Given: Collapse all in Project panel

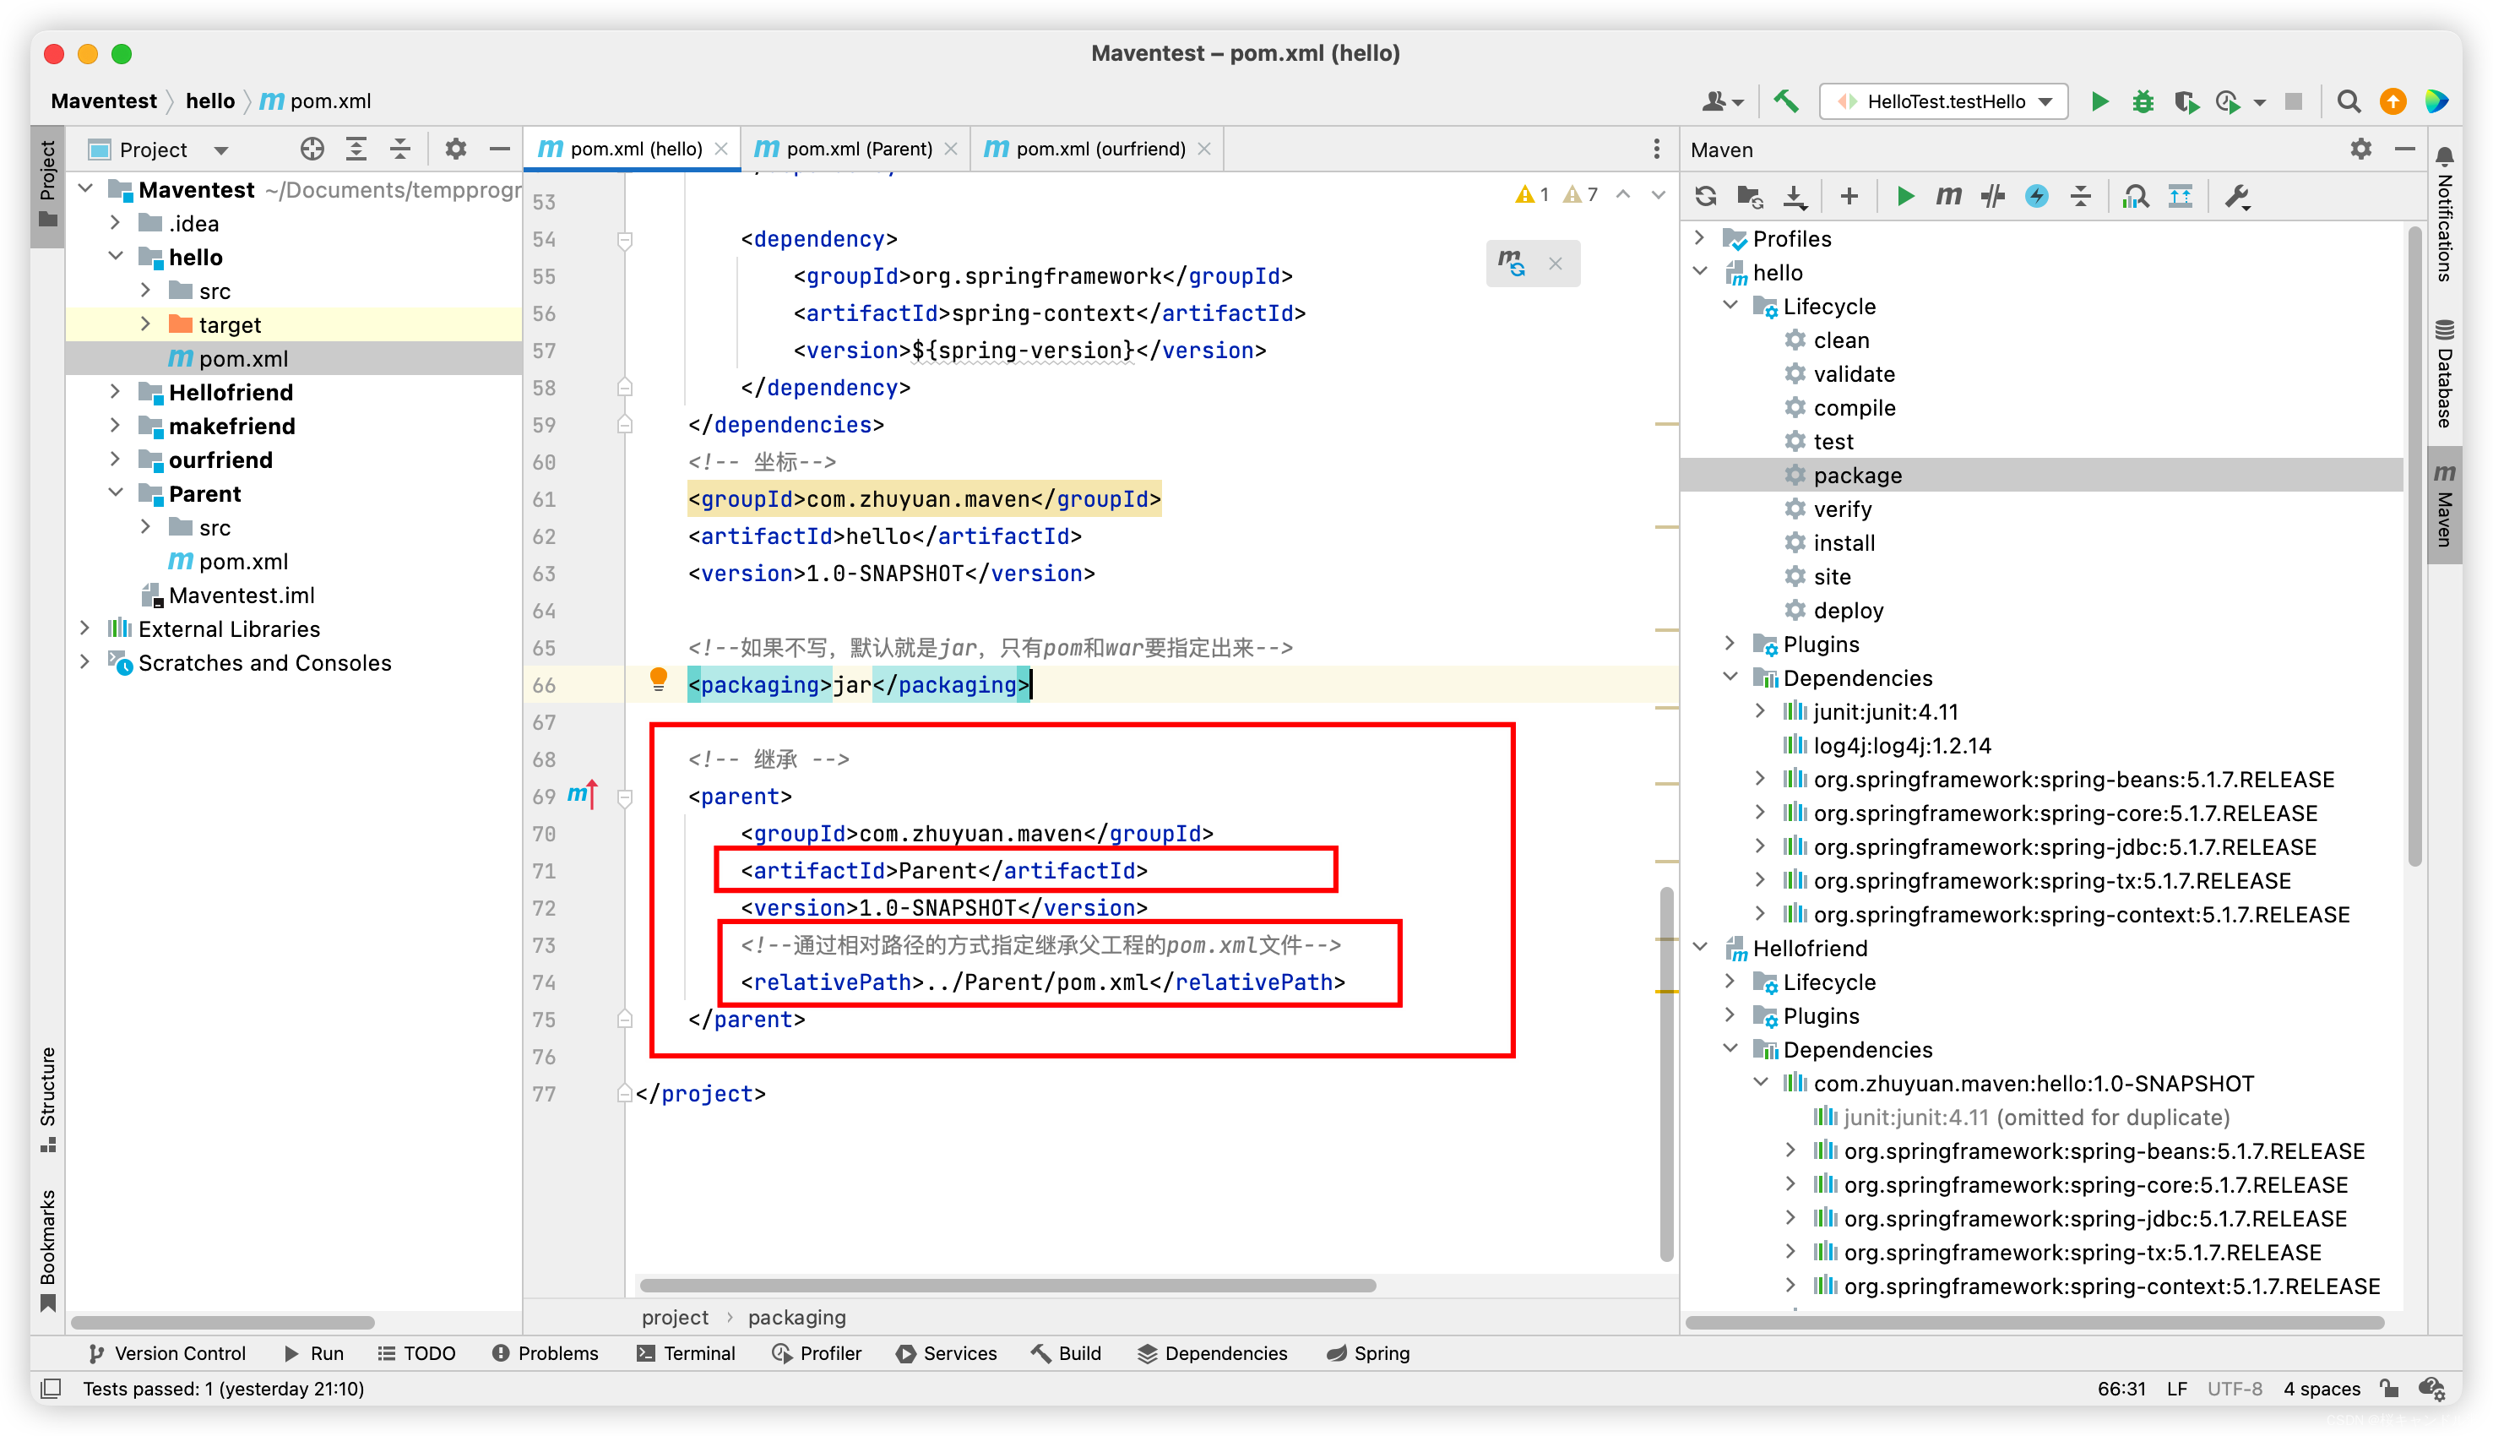Looking at the screenshot, I should (x=400, y=149).
